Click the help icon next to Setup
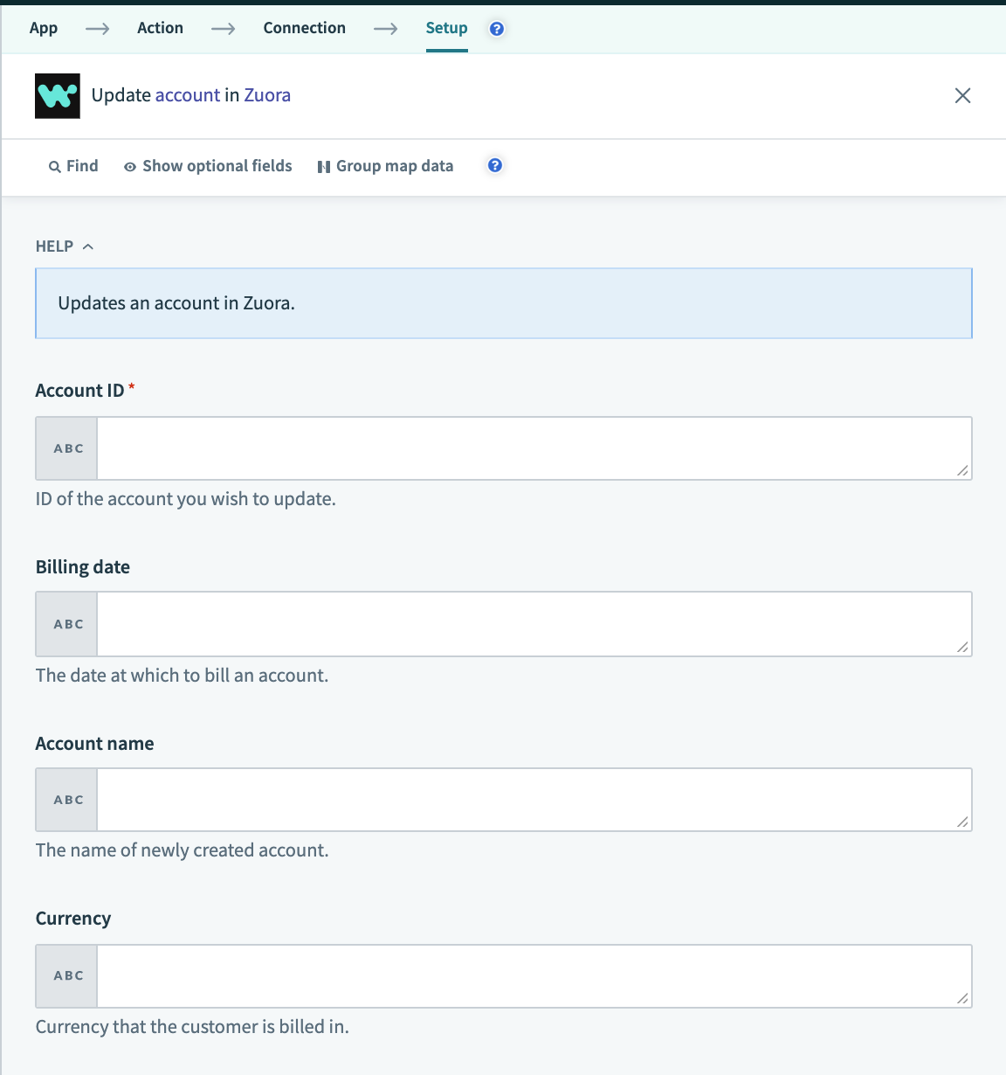 [495, 28]
